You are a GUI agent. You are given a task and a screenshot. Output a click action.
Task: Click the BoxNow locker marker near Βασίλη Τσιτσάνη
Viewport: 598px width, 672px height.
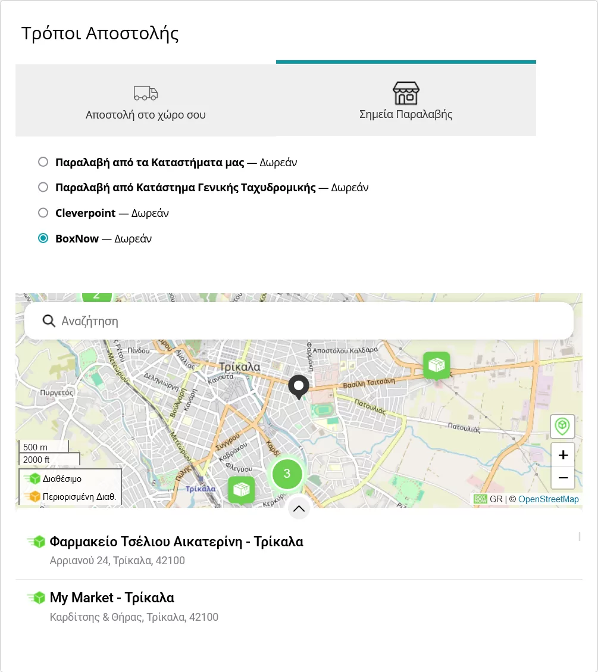click(436, 365)
